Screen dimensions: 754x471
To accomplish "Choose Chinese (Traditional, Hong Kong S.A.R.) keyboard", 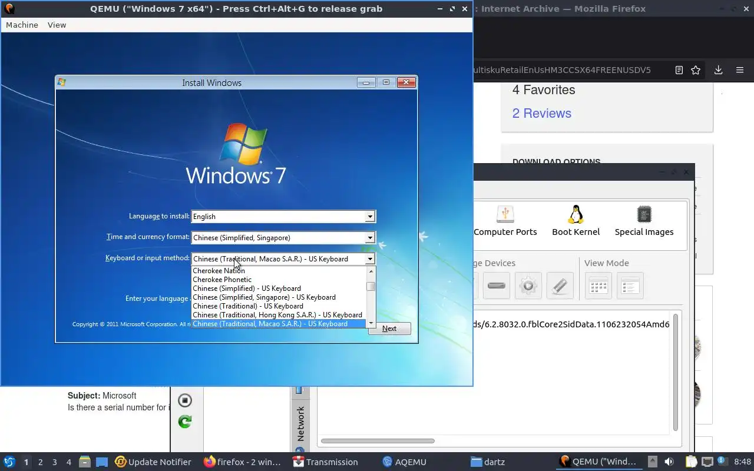I will tap(279, 315).
